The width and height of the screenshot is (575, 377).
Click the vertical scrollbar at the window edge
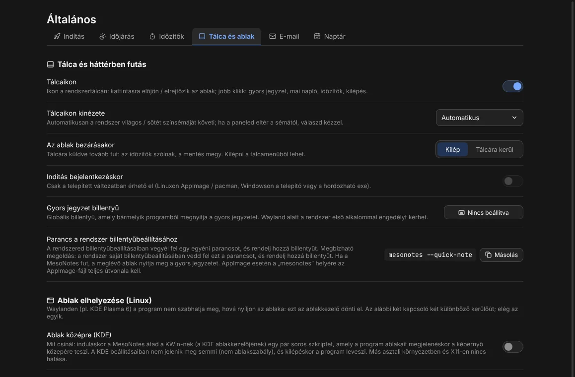[x=573, y=188]
